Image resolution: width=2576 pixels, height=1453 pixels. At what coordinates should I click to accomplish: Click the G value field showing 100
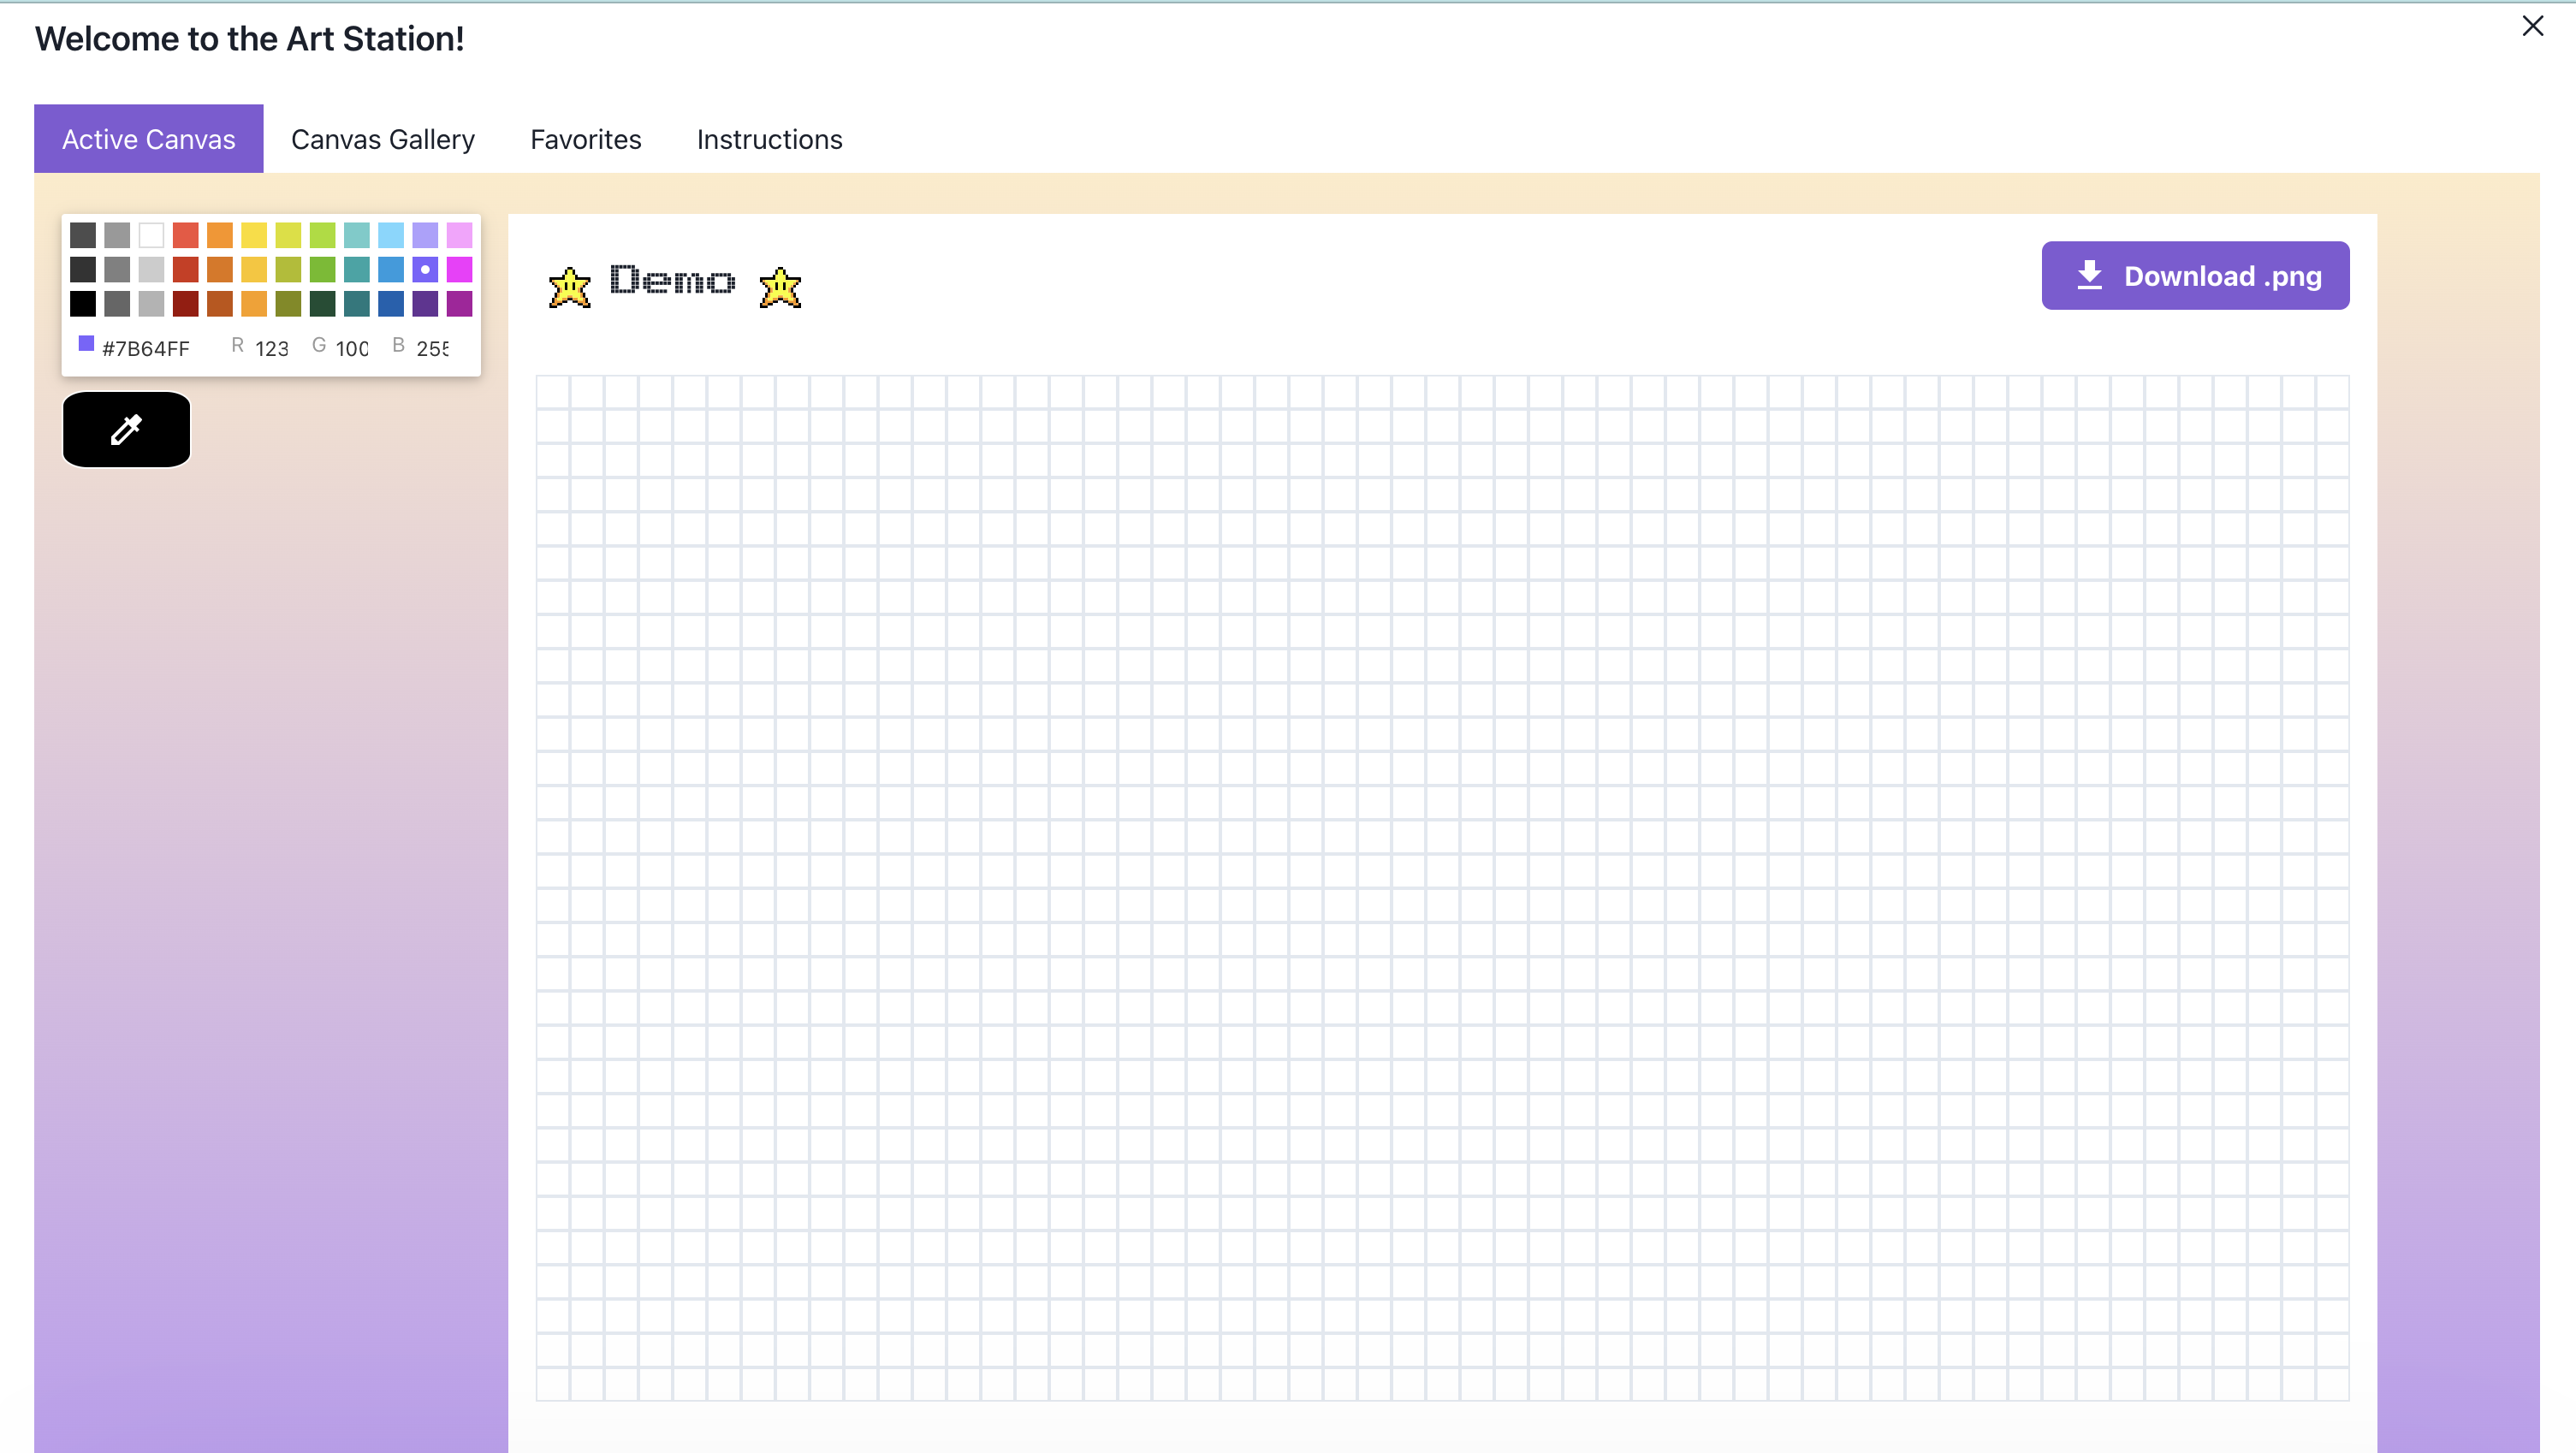tap(351, 348)
